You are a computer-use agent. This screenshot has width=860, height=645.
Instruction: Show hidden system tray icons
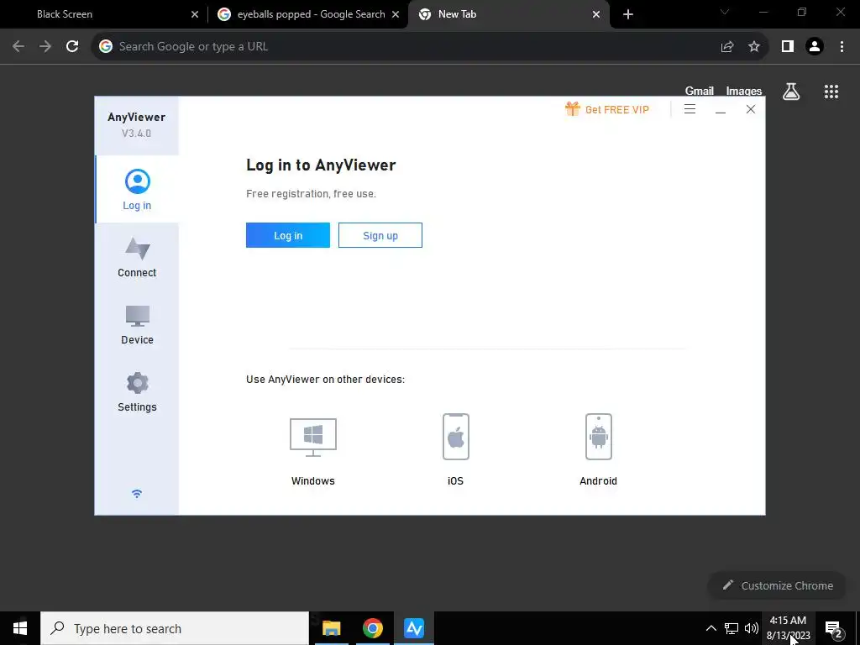click(x=711, y=628)
